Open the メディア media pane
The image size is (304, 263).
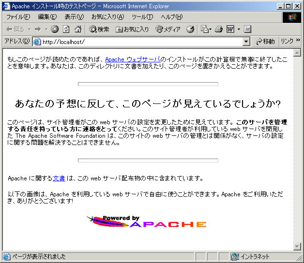(x=168, y=29)
